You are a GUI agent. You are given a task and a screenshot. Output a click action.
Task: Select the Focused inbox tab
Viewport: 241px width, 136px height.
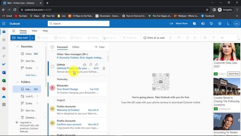62,47
